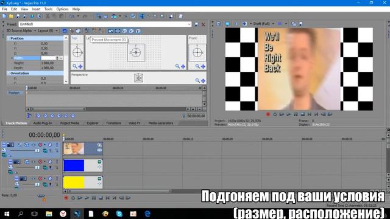Create a new project from main toolbar
Viewport: 390px width, 219px height.
coord(4,16)
